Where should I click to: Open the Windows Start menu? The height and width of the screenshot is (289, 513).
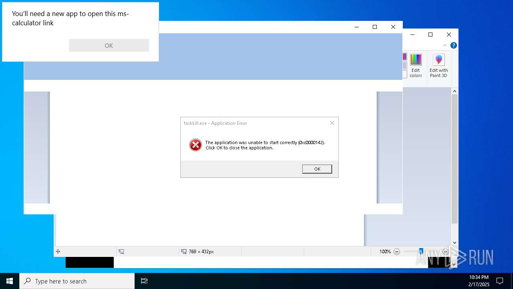[10, 281]
